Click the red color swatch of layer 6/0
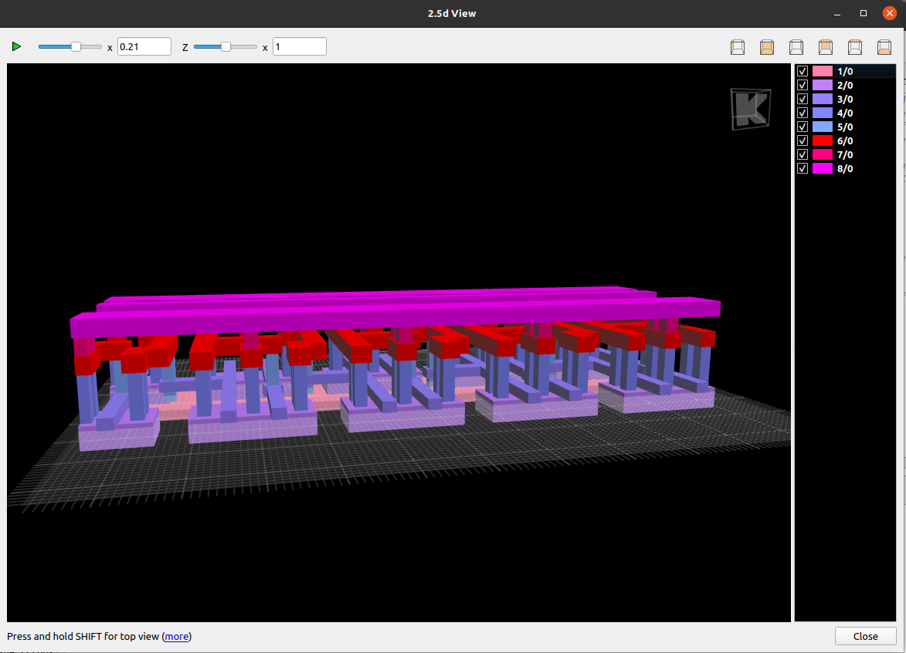906x653 pixels. pyautogui.click(x=823, y=140)
